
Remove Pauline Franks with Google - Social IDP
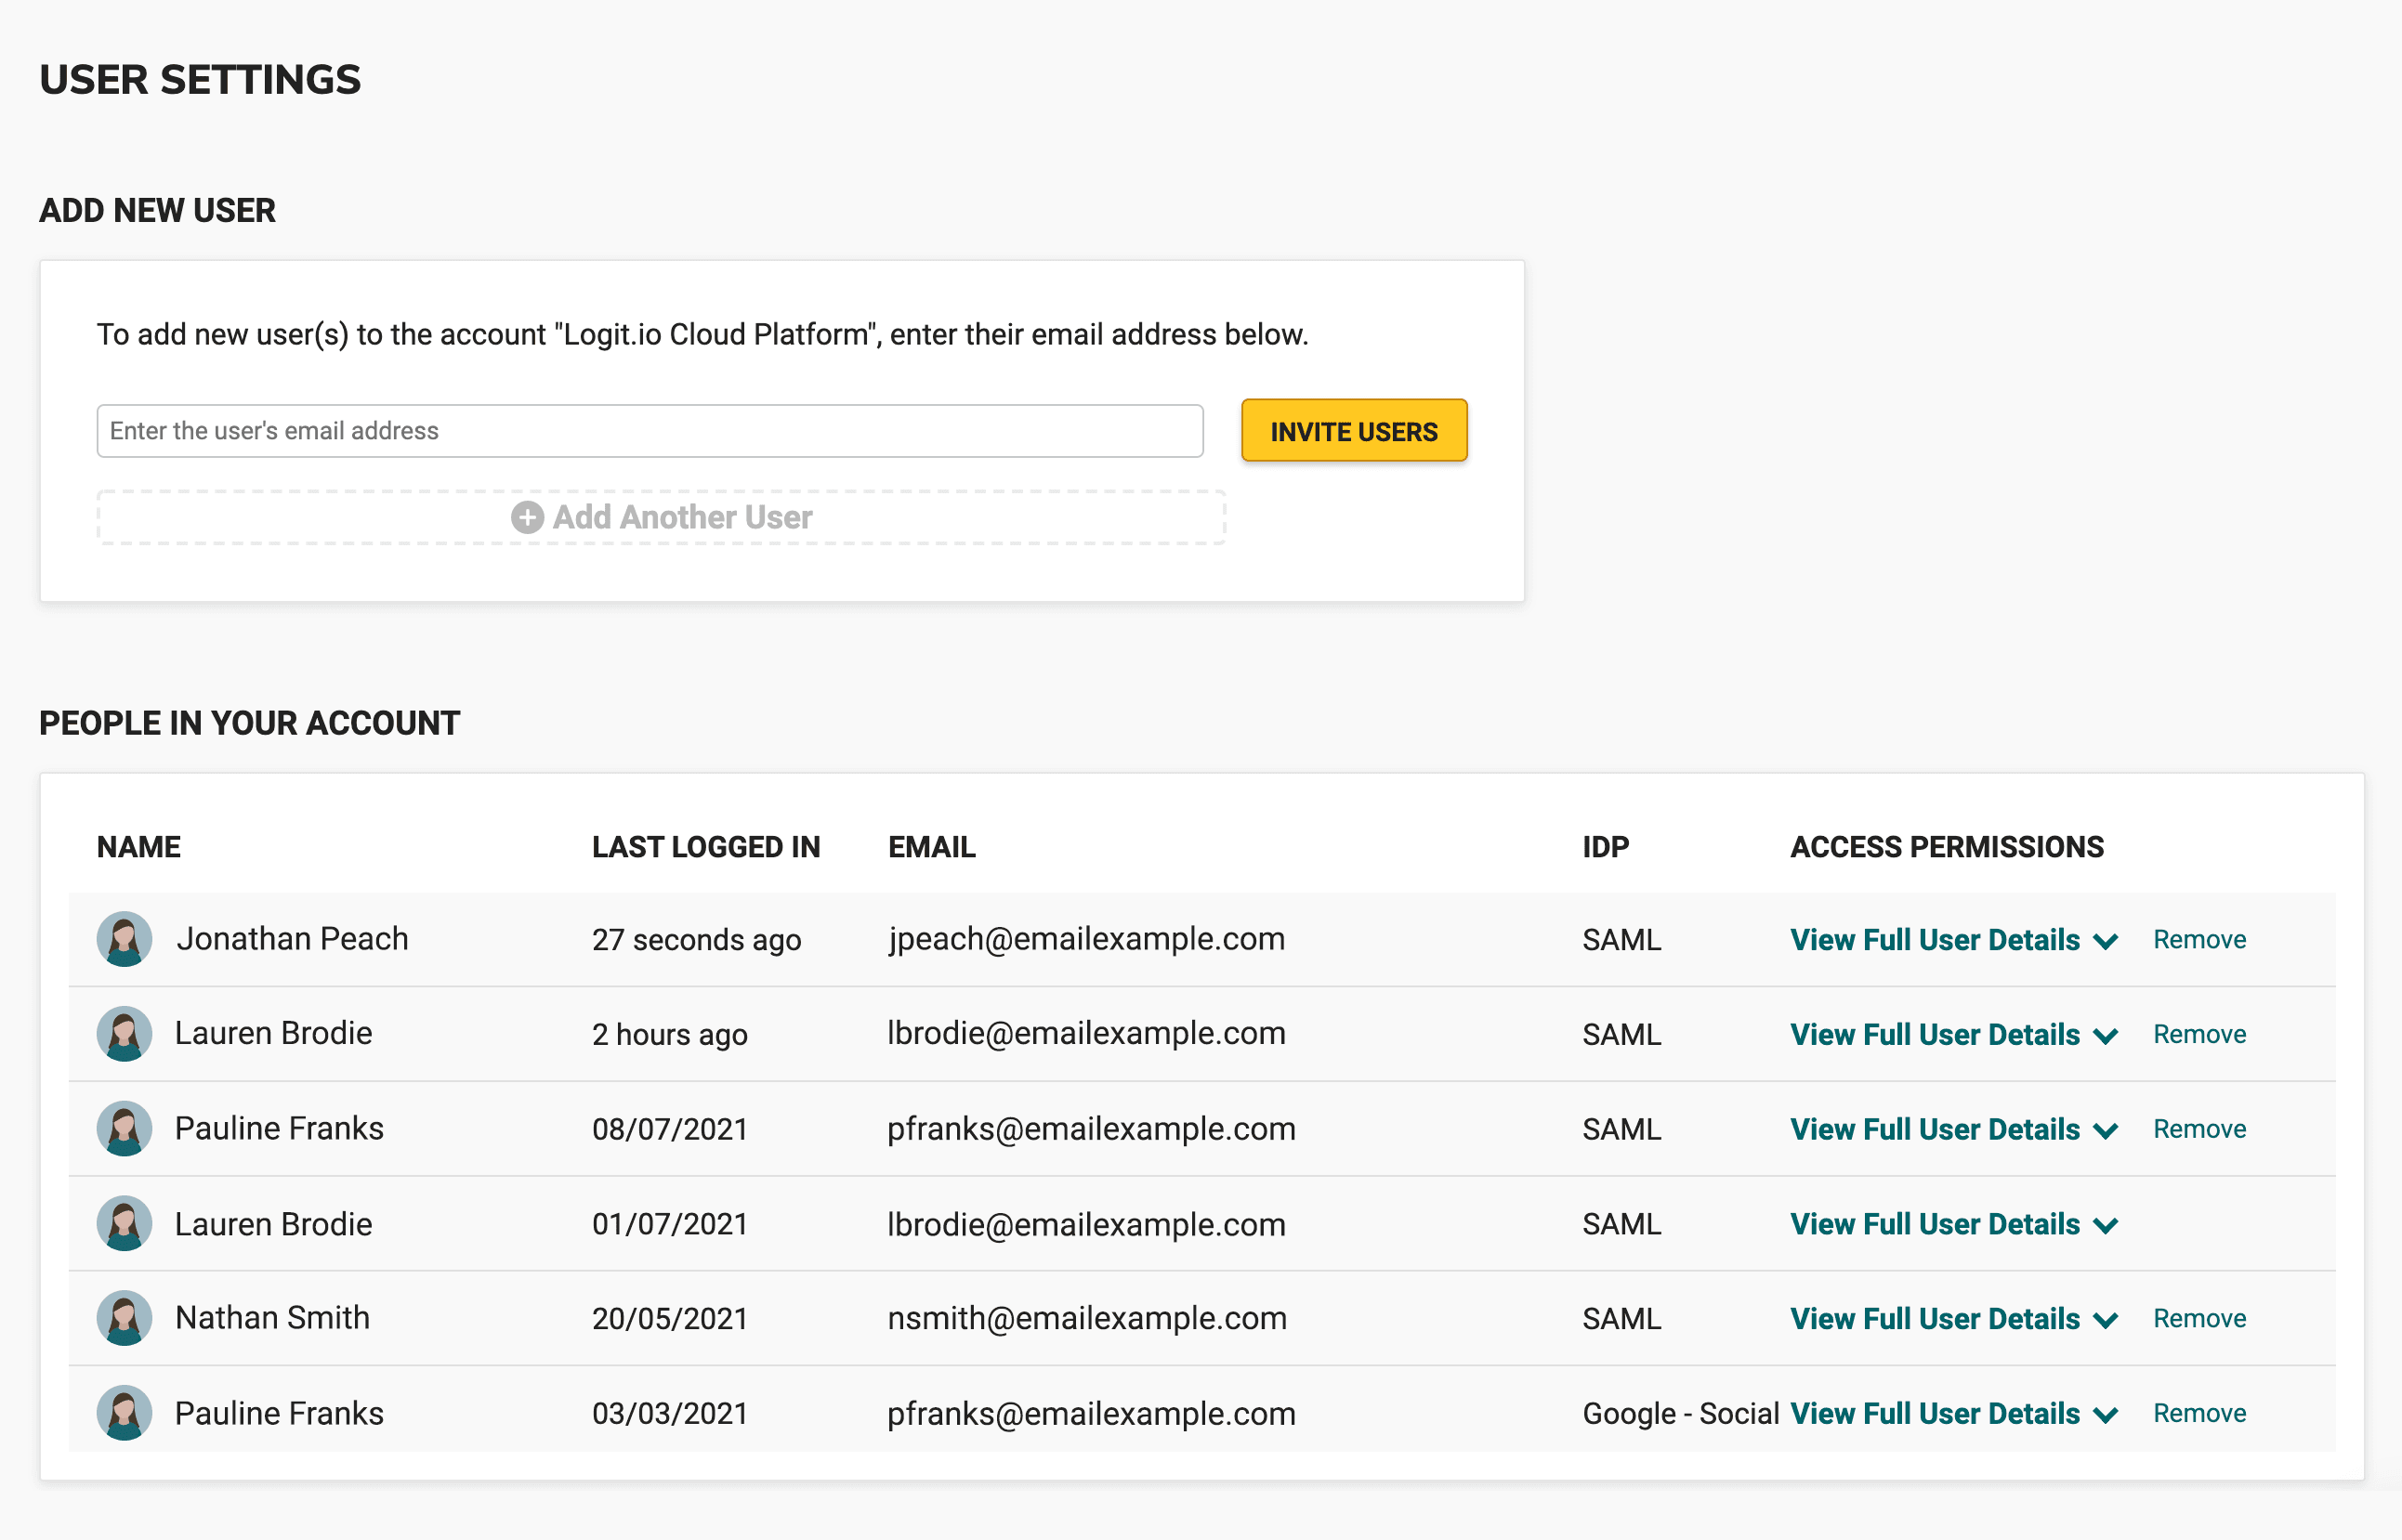pyautogui.click(x=2199, y=1414)
